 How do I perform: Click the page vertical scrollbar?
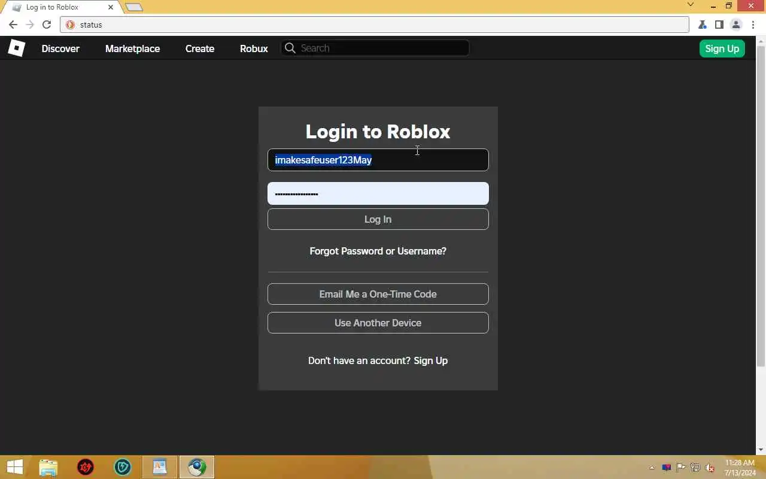tap(761, 205)
